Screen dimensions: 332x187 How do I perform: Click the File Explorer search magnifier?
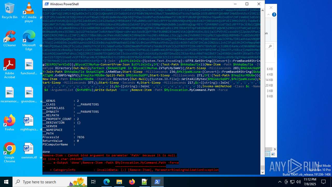click(x=270, y=46)
